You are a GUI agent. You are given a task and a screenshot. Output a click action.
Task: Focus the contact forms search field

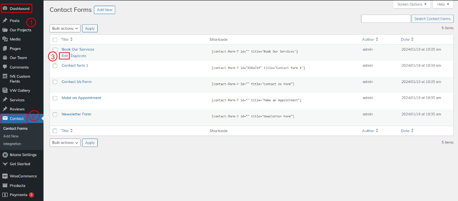click(385, 19)
